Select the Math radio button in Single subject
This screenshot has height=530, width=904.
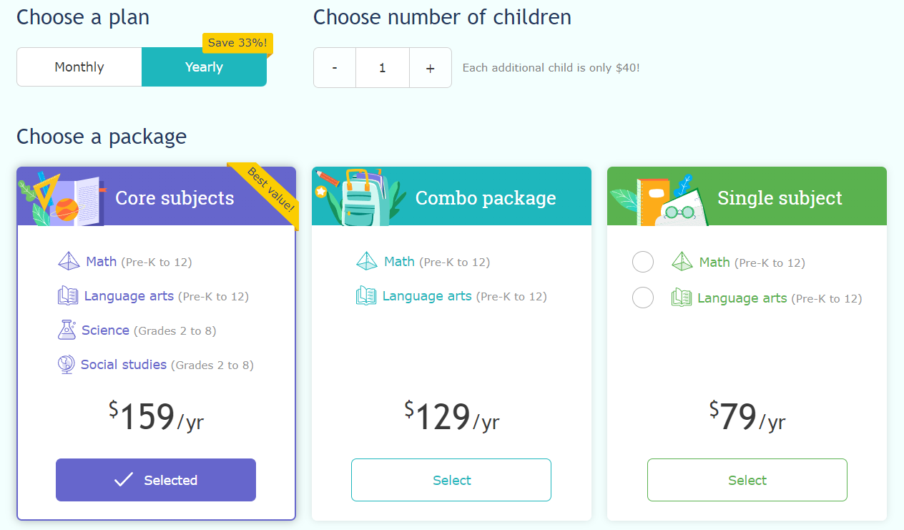643,262
